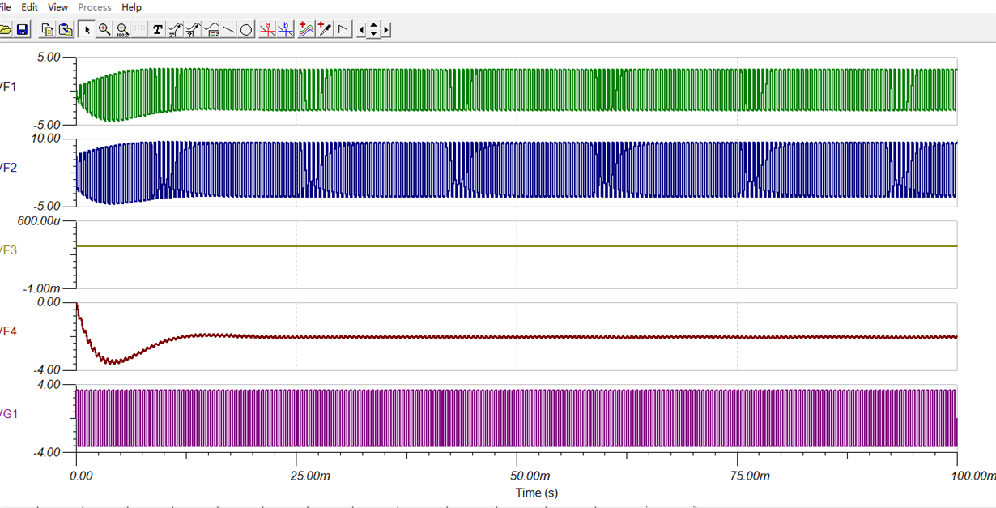Click the VG1 axis label
This screenshot has width=996, height=508.
pyautogui.click(x=7, y=413)
